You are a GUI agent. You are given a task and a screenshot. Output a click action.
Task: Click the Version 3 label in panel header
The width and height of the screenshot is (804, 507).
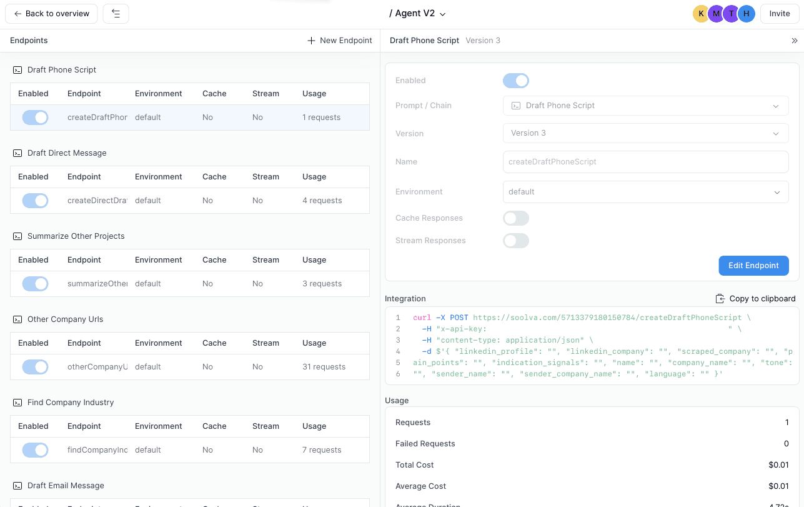click(483, 41)
